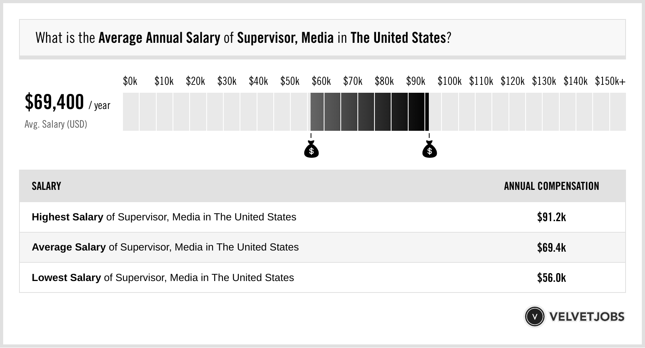Click the $56.0k compensation value

tap(551, 277)
